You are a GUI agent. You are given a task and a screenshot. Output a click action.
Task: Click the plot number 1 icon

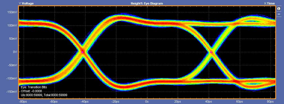(x=279, y=9)
